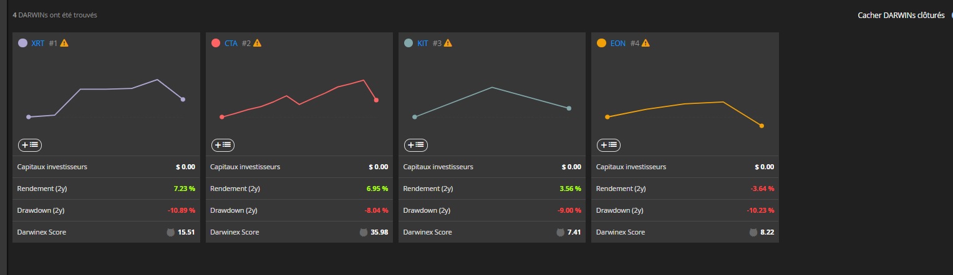Screen dimensions: 953x275
Task: Click the warning icon next to XRT
Action: (64, 43)
